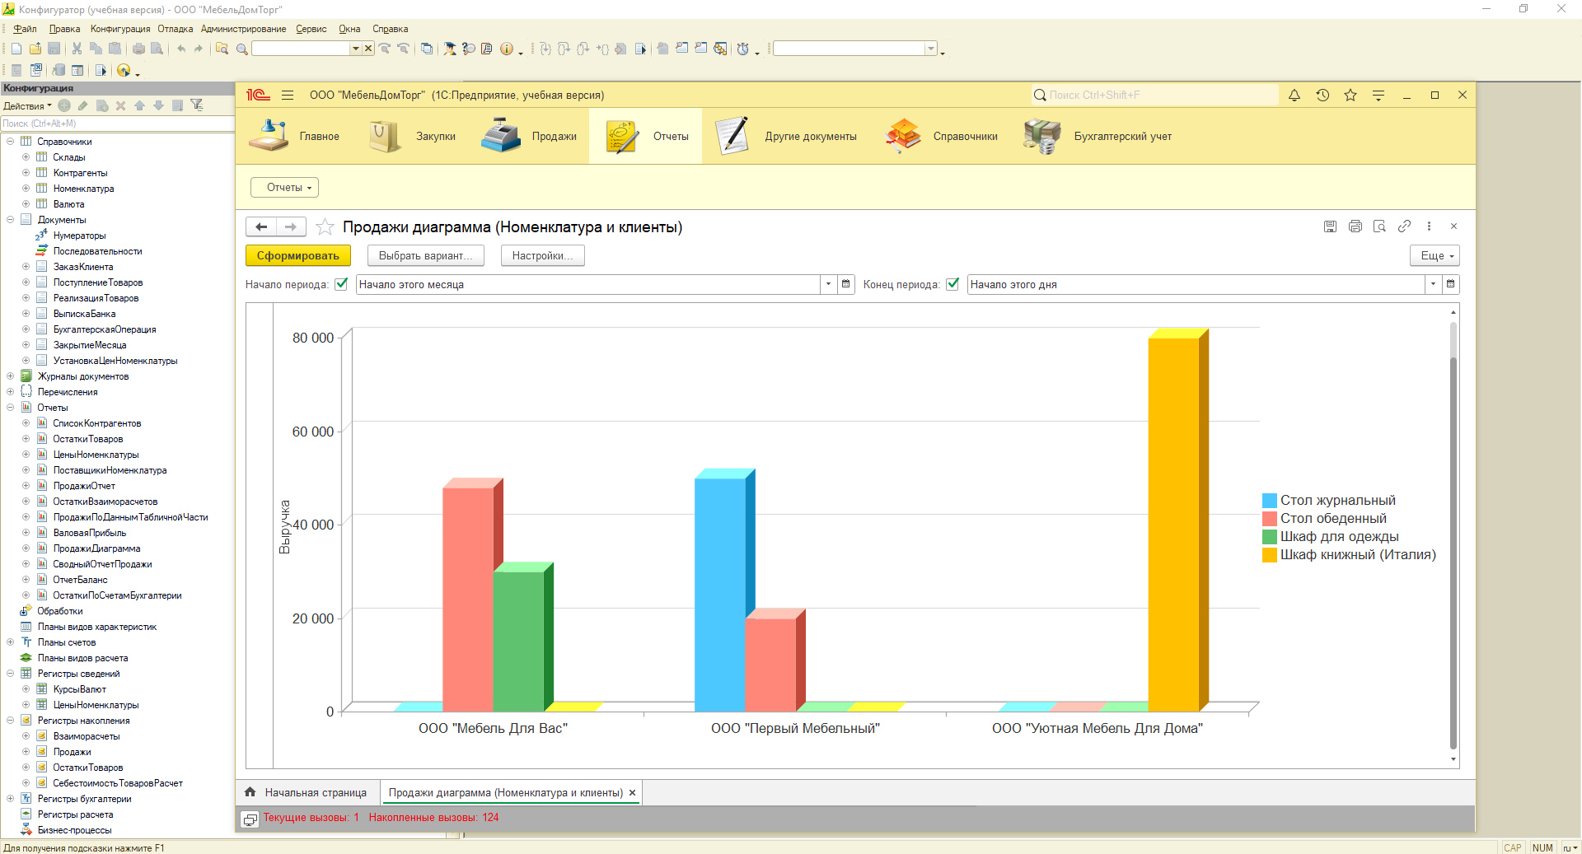Image resolution: width=1582 pixels, height=854 pixels.
Task: Add this report to favorites via title star
Action: 325,226
